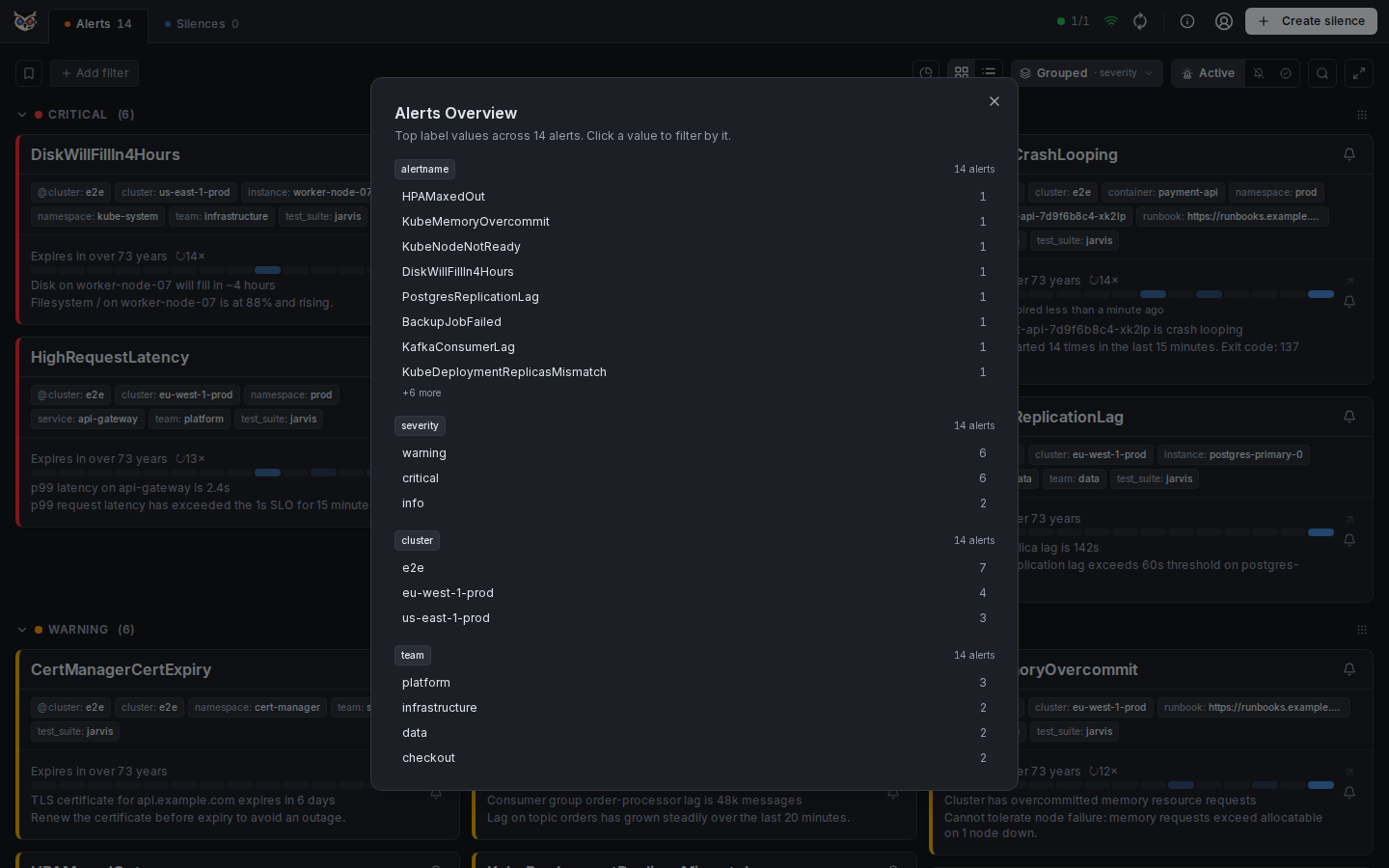This screenshot has height=868, width=1389.
Task: Collapse the CRITICAL group chevron
Action: [x=22, y=115]
